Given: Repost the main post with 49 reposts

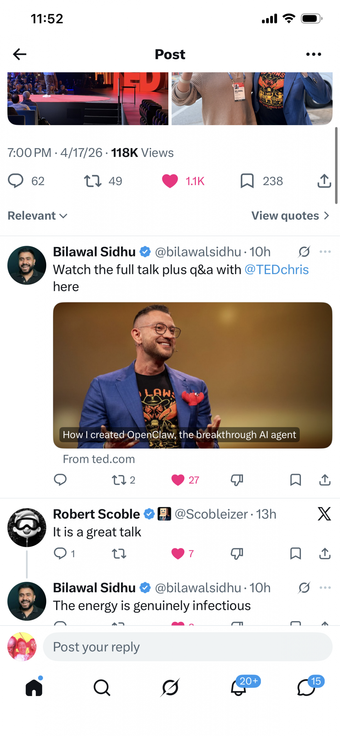Looking at the screenshot, I should 93,181.
